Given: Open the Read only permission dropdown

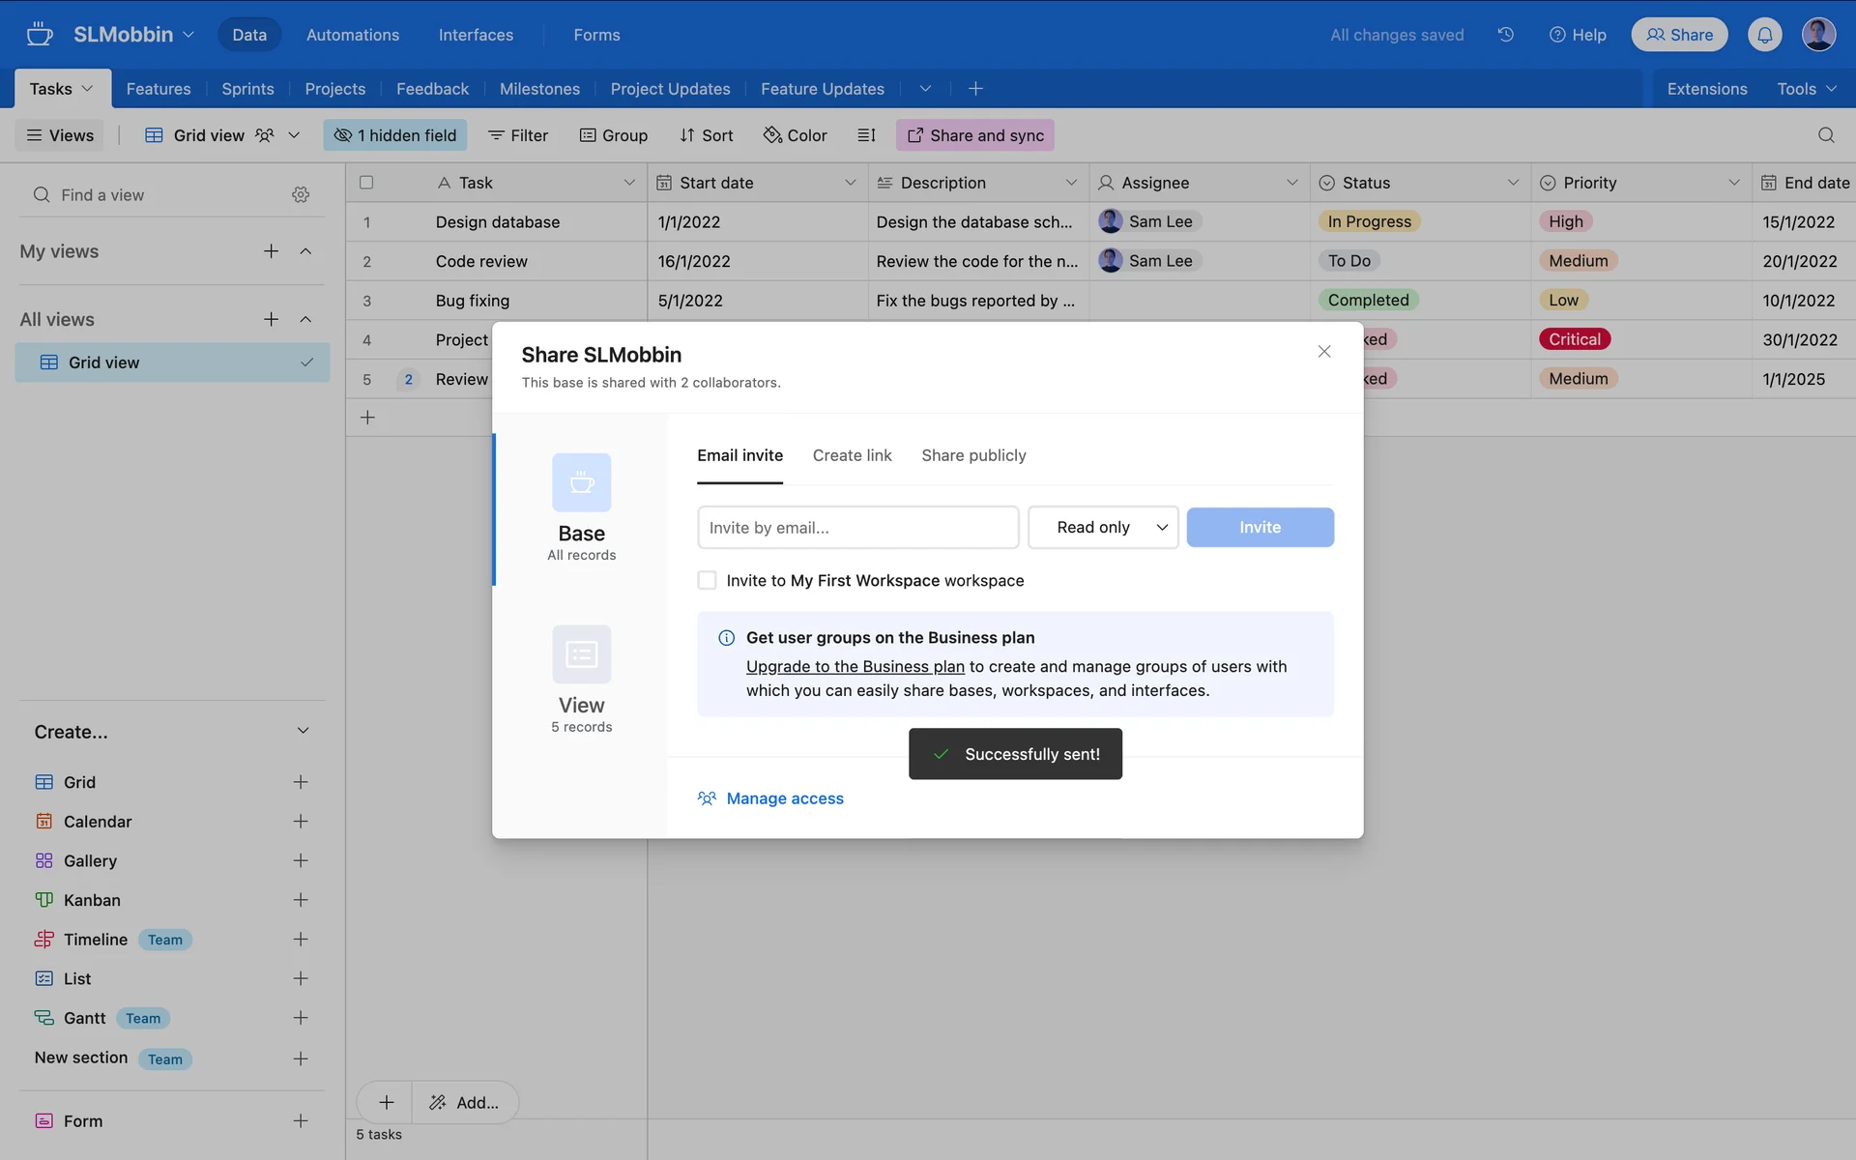Looking at the screenshot, I should [1102, 528].
